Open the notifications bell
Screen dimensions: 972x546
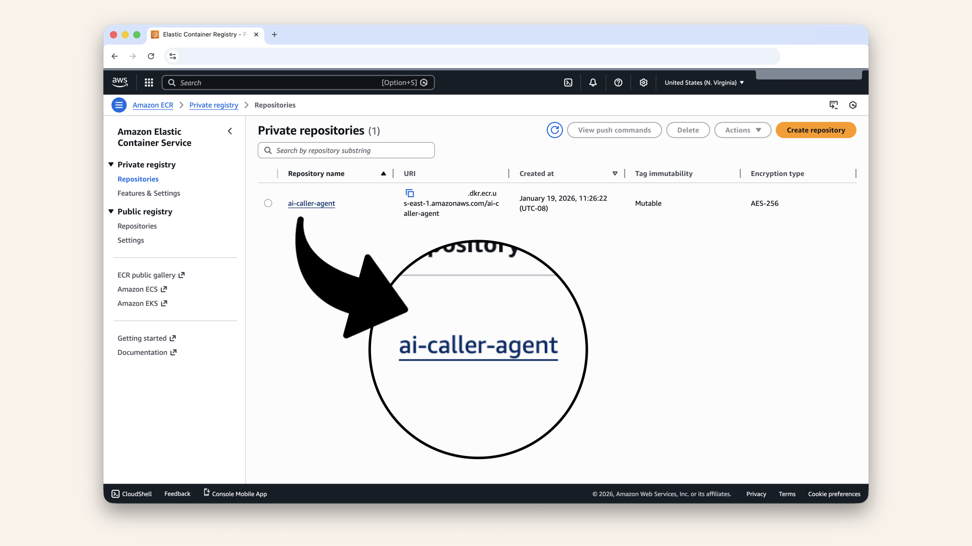click(x=593, y=82)
